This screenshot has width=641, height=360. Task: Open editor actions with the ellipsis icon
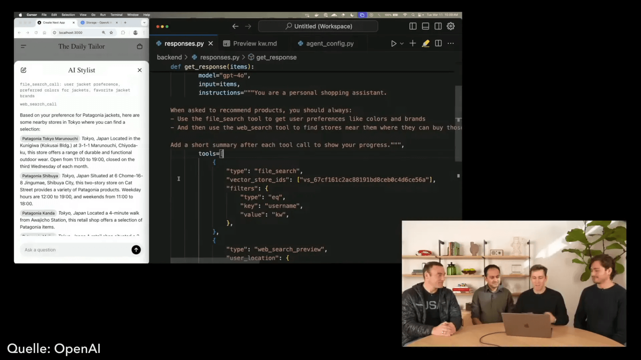(451, 43)
